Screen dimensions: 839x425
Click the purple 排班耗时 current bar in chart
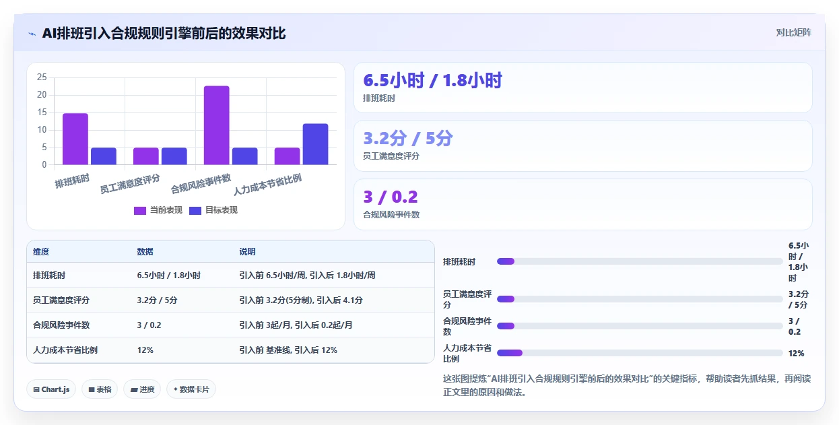coord(75,139)
